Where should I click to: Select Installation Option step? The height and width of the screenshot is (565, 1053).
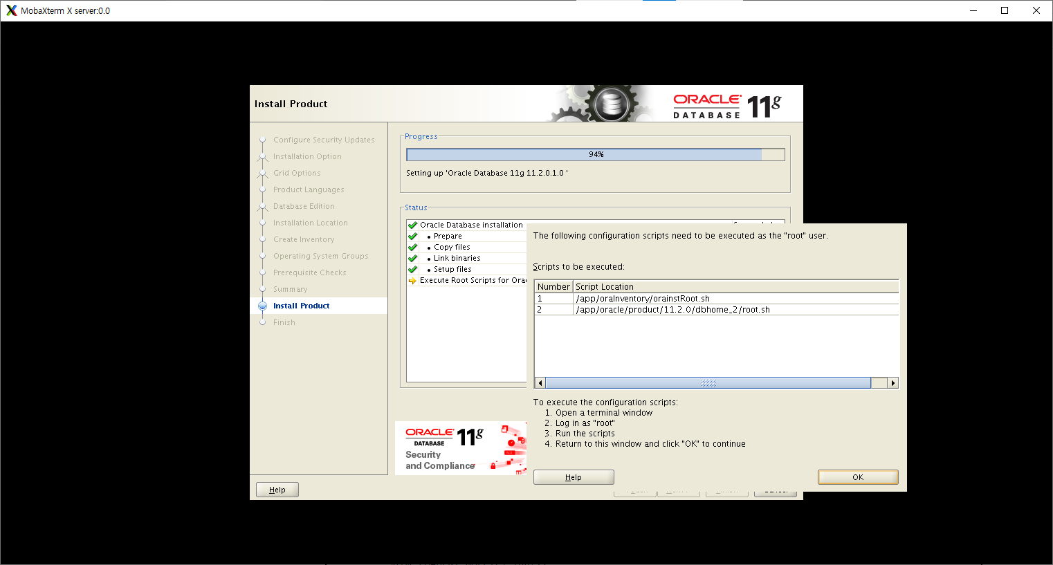(x=307, y=156)
